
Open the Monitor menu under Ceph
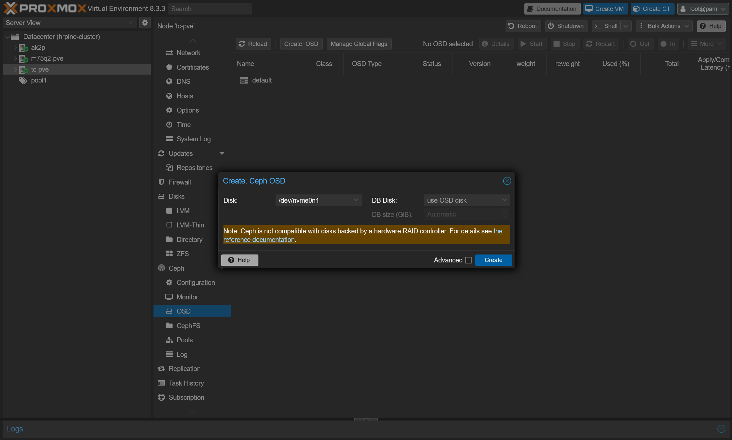187,297
